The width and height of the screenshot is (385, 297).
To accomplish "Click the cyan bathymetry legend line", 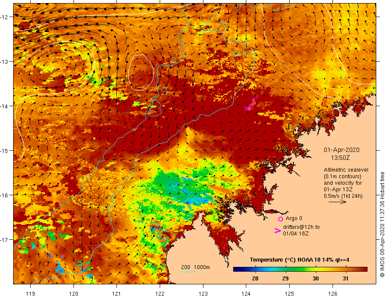I will (189, 272).
